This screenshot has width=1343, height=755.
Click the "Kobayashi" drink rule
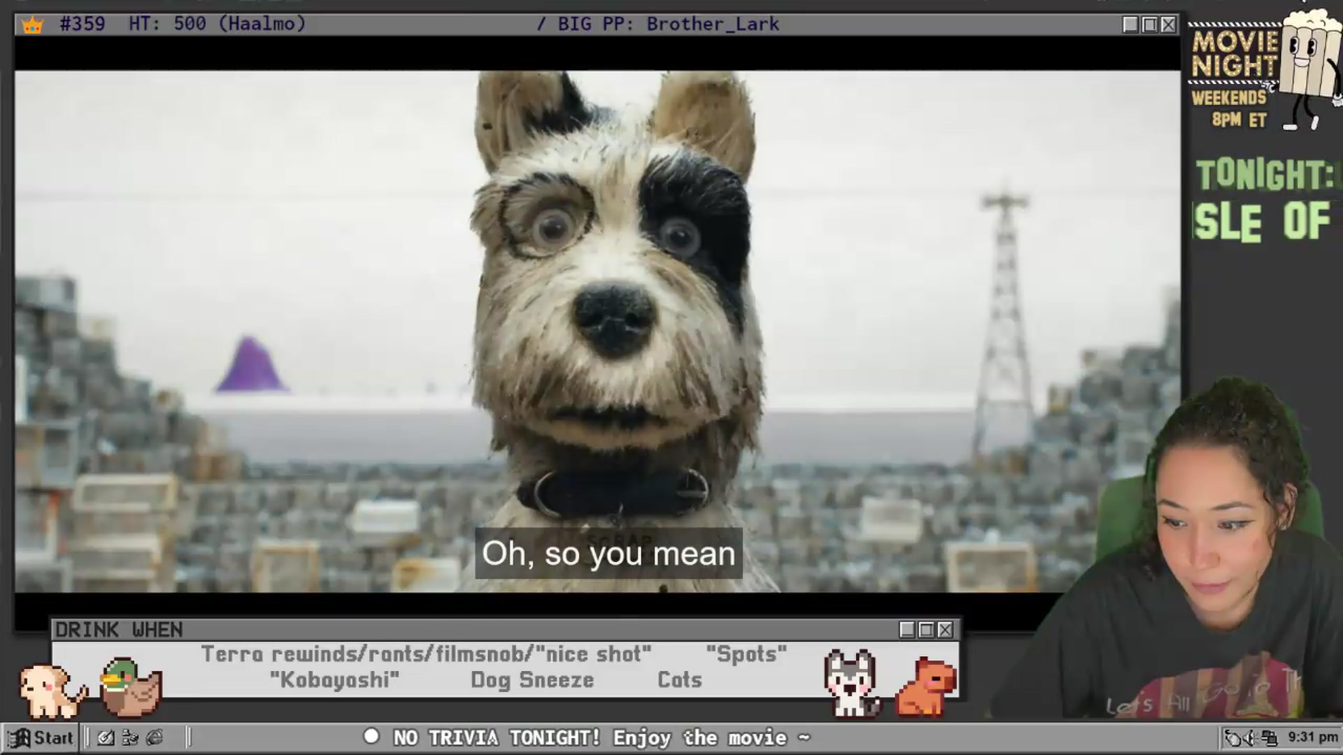[x=334, y=679]
